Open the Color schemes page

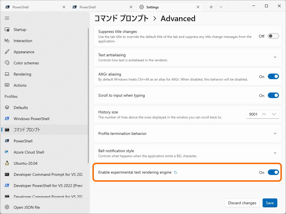pyautogui.click(x=26, y=63)
